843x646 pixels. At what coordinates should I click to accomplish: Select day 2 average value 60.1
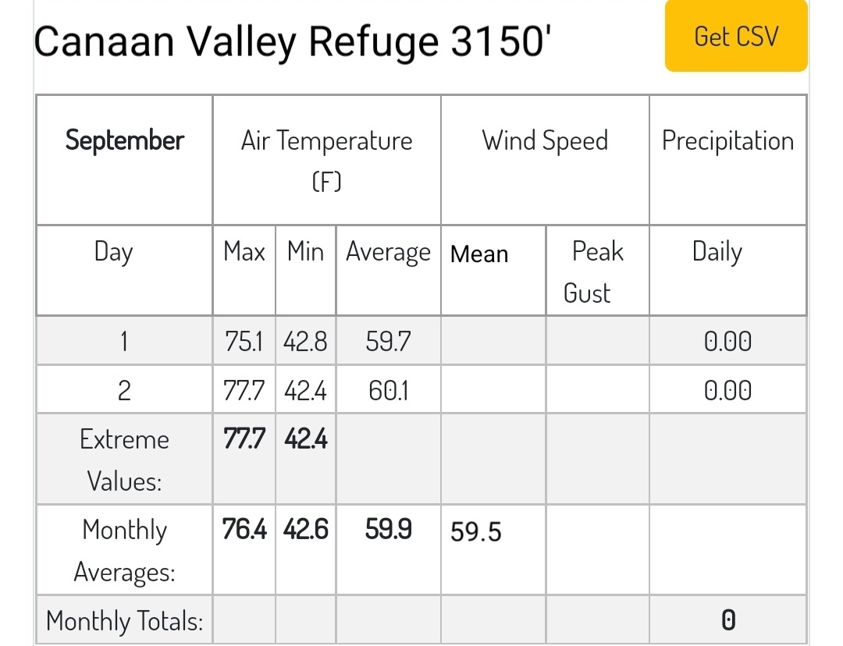pyautogui.click(x=388, y=390)
